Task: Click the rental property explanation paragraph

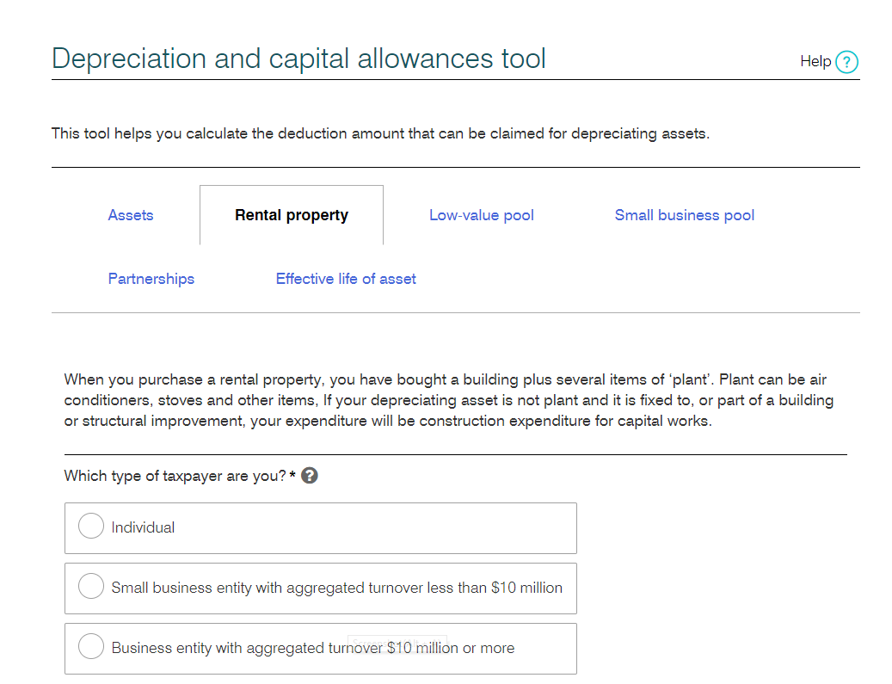Action: coord(447,400)
